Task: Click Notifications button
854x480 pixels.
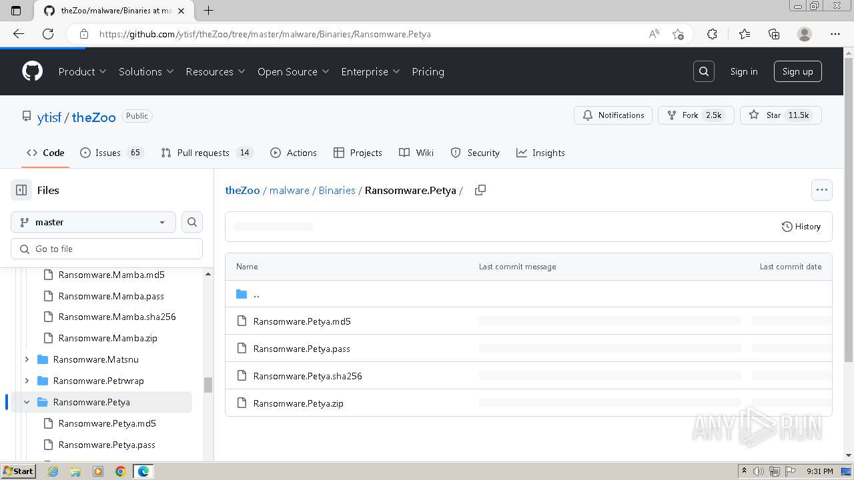Action: tap(613, 115)
